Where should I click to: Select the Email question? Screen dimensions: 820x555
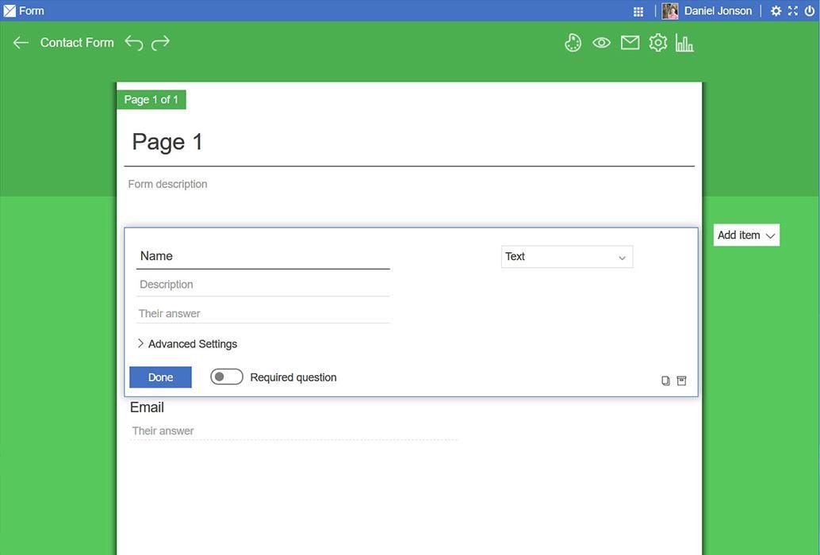point(148,408)
